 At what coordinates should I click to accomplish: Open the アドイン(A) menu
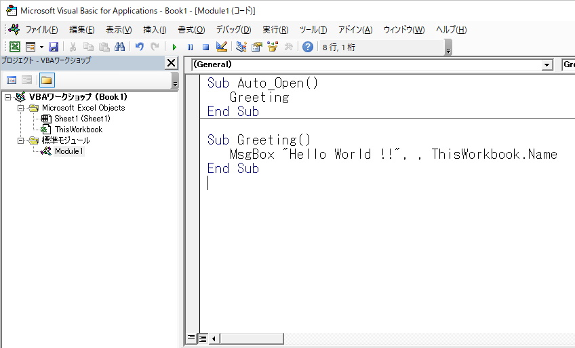[x=355, y=30]
